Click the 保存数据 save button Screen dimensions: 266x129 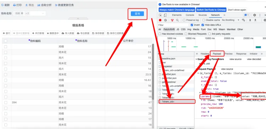(98, 33)
